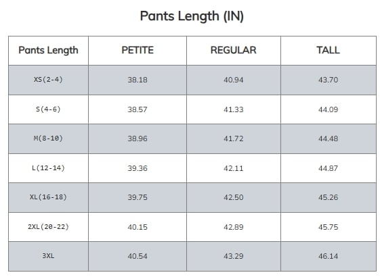Select the 3XL size row label
Screen dimensions: 380x279
(x=48, y=256)
